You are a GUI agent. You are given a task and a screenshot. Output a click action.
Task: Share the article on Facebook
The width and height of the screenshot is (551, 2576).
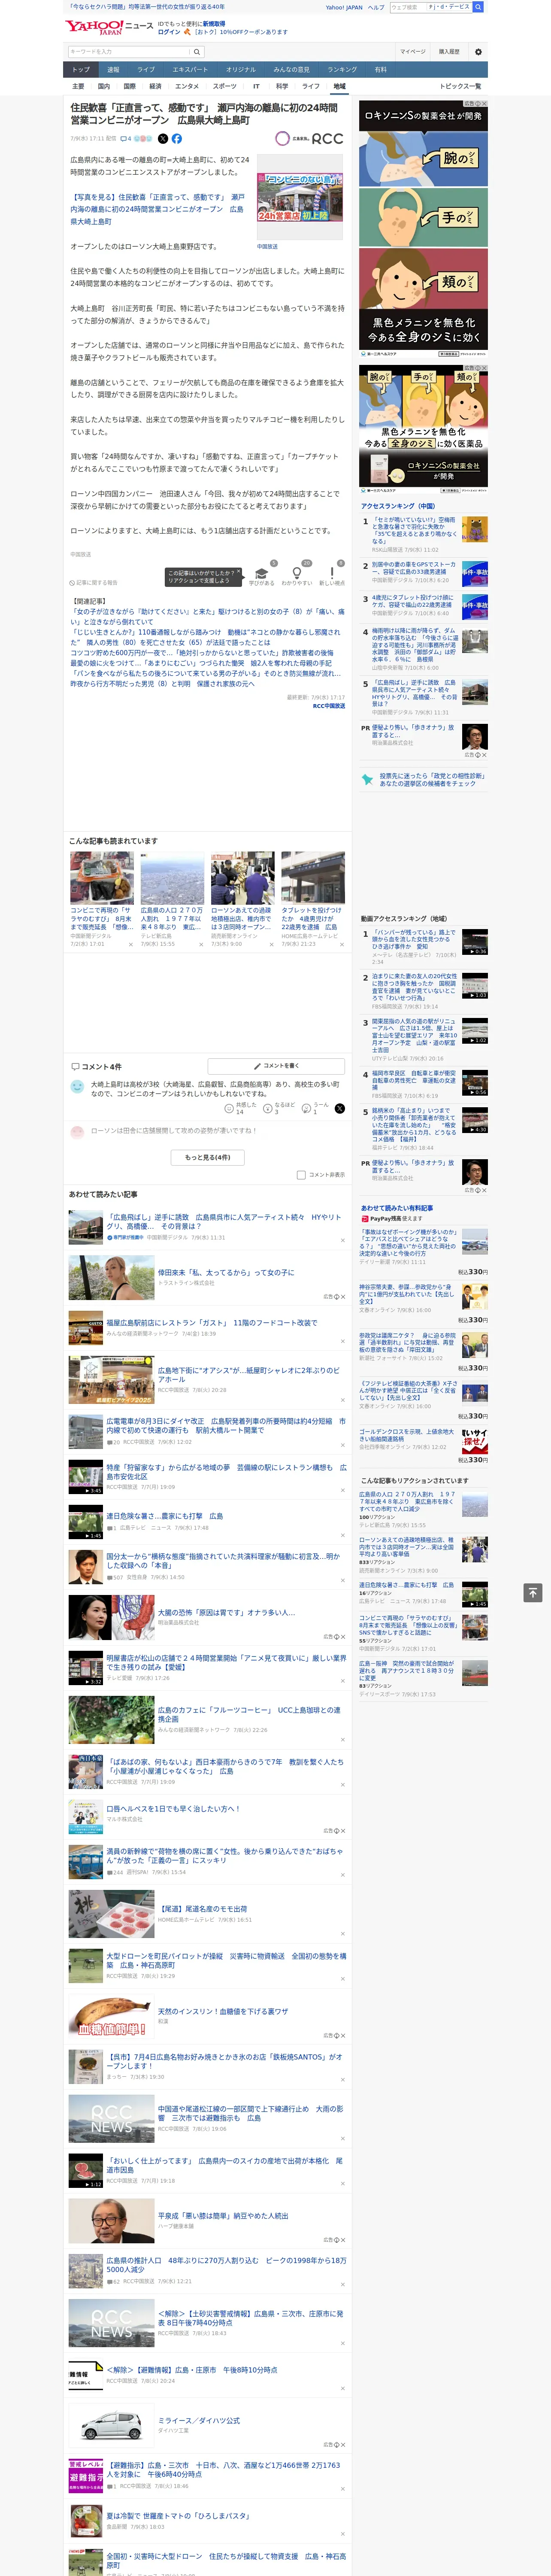[177, 139]
